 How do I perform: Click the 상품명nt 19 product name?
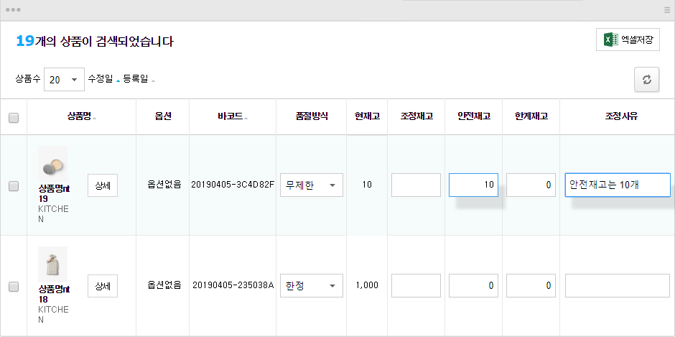point(54,193)
